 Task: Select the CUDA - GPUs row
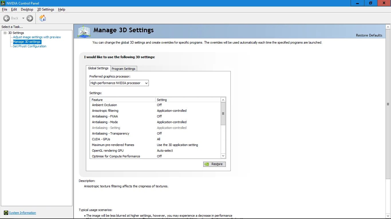[x=155, y=139]
